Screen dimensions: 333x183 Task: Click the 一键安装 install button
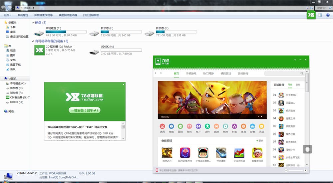[x=85, y=110]
